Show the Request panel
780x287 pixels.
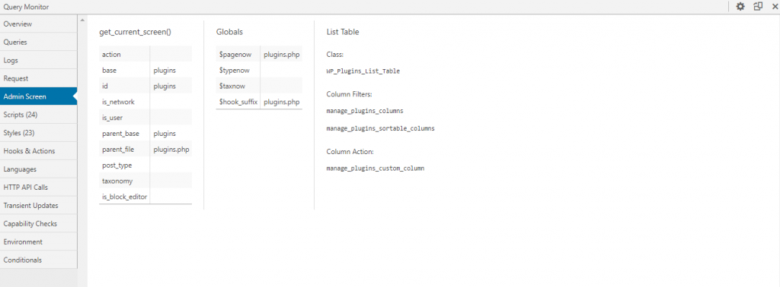pyautogui.click(x=39, y=78)
